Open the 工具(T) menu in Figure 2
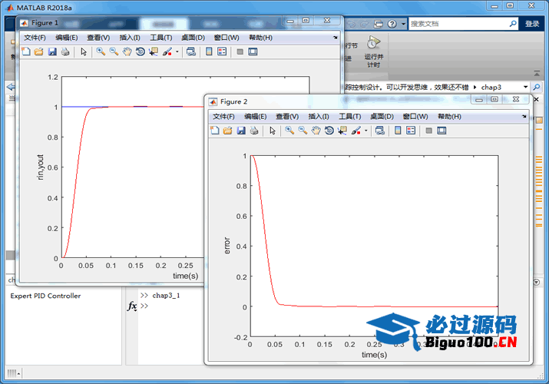The image size is (549, 384). pyautogui.click(x=350, y=117)
